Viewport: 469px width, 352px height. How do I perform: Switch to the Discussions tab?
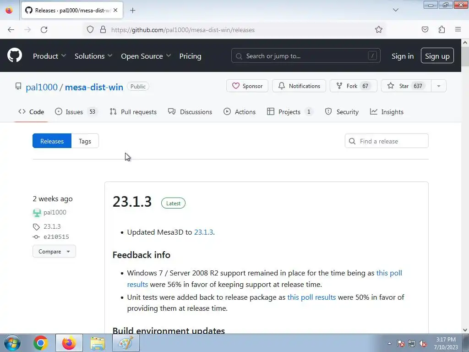point(190,112)
